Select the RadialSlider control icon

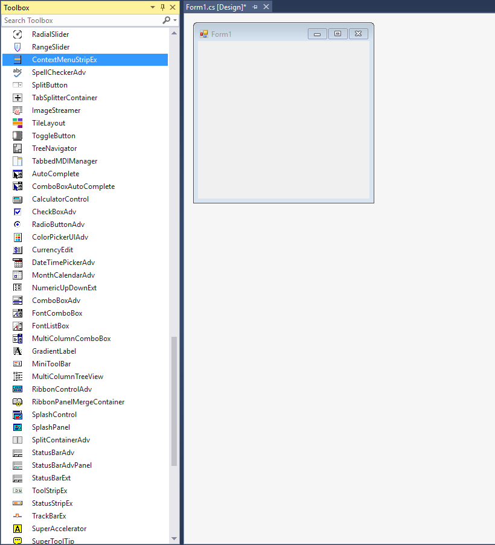[x=17, y=34]
